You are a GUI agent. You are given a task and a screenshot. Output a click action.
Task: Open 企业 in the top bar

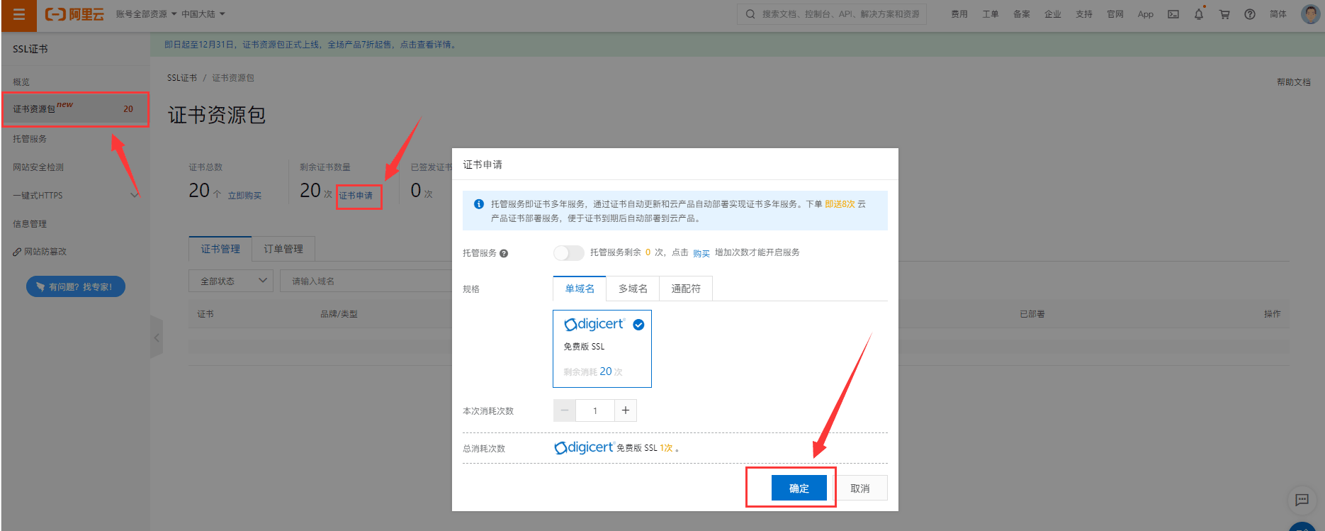1053,14
